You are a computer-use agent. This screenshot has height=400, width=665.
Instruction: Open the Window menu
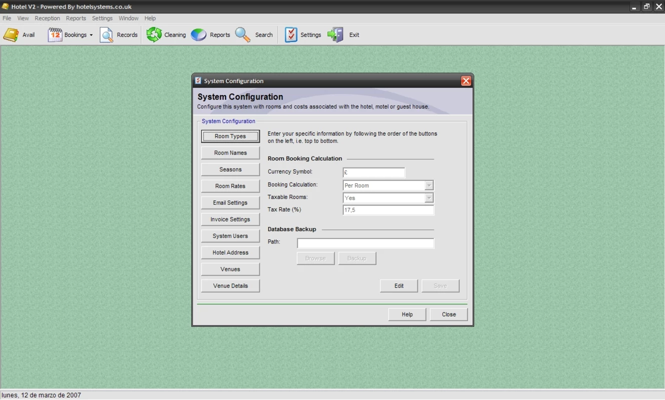(x=129, y=18)
